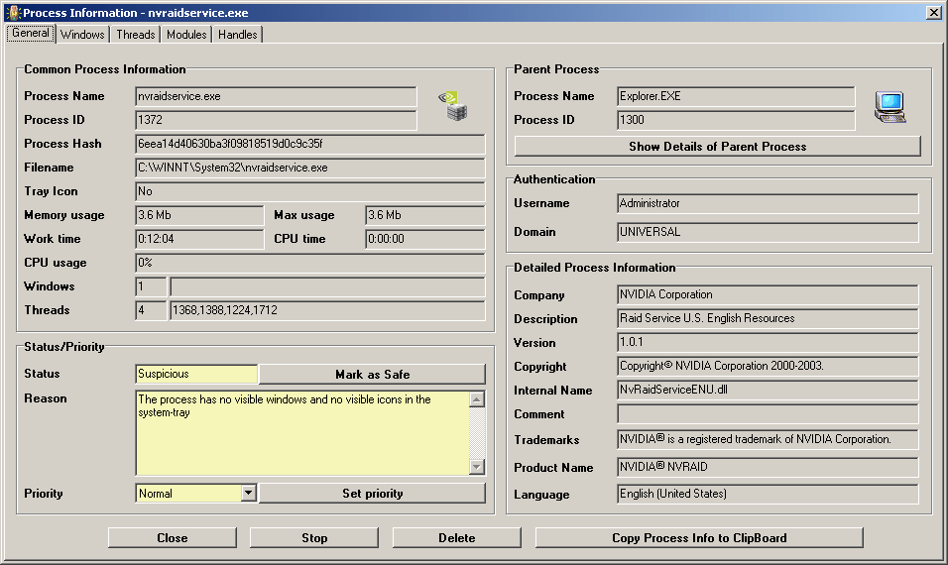Mark the process as Safe

[373, 374]
